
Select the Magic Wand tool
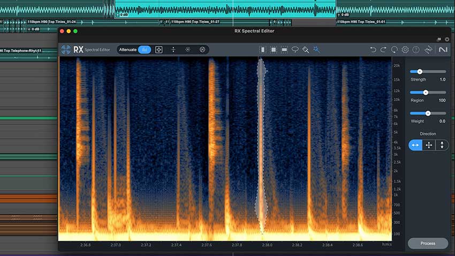click(x=316, y=49)
